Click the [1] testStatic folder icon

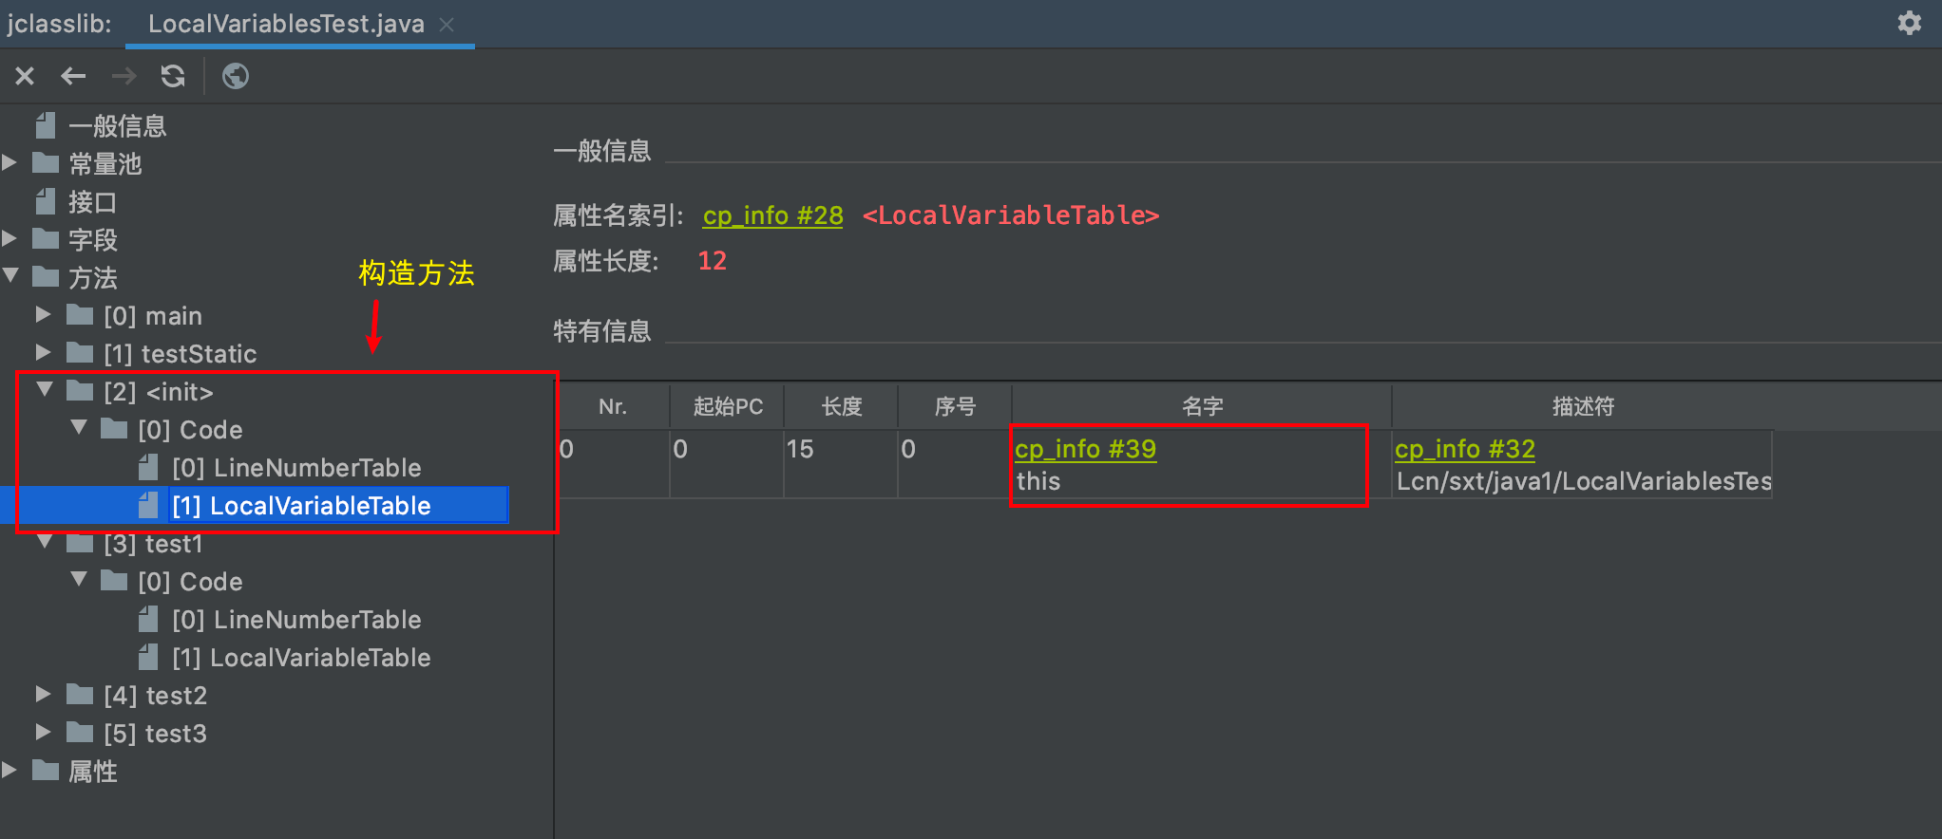(80, 352)
